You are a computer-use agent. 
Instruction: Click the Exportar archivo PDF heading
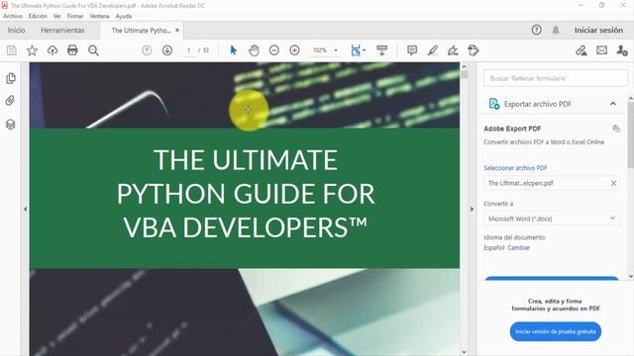click(x=537, y=104)
